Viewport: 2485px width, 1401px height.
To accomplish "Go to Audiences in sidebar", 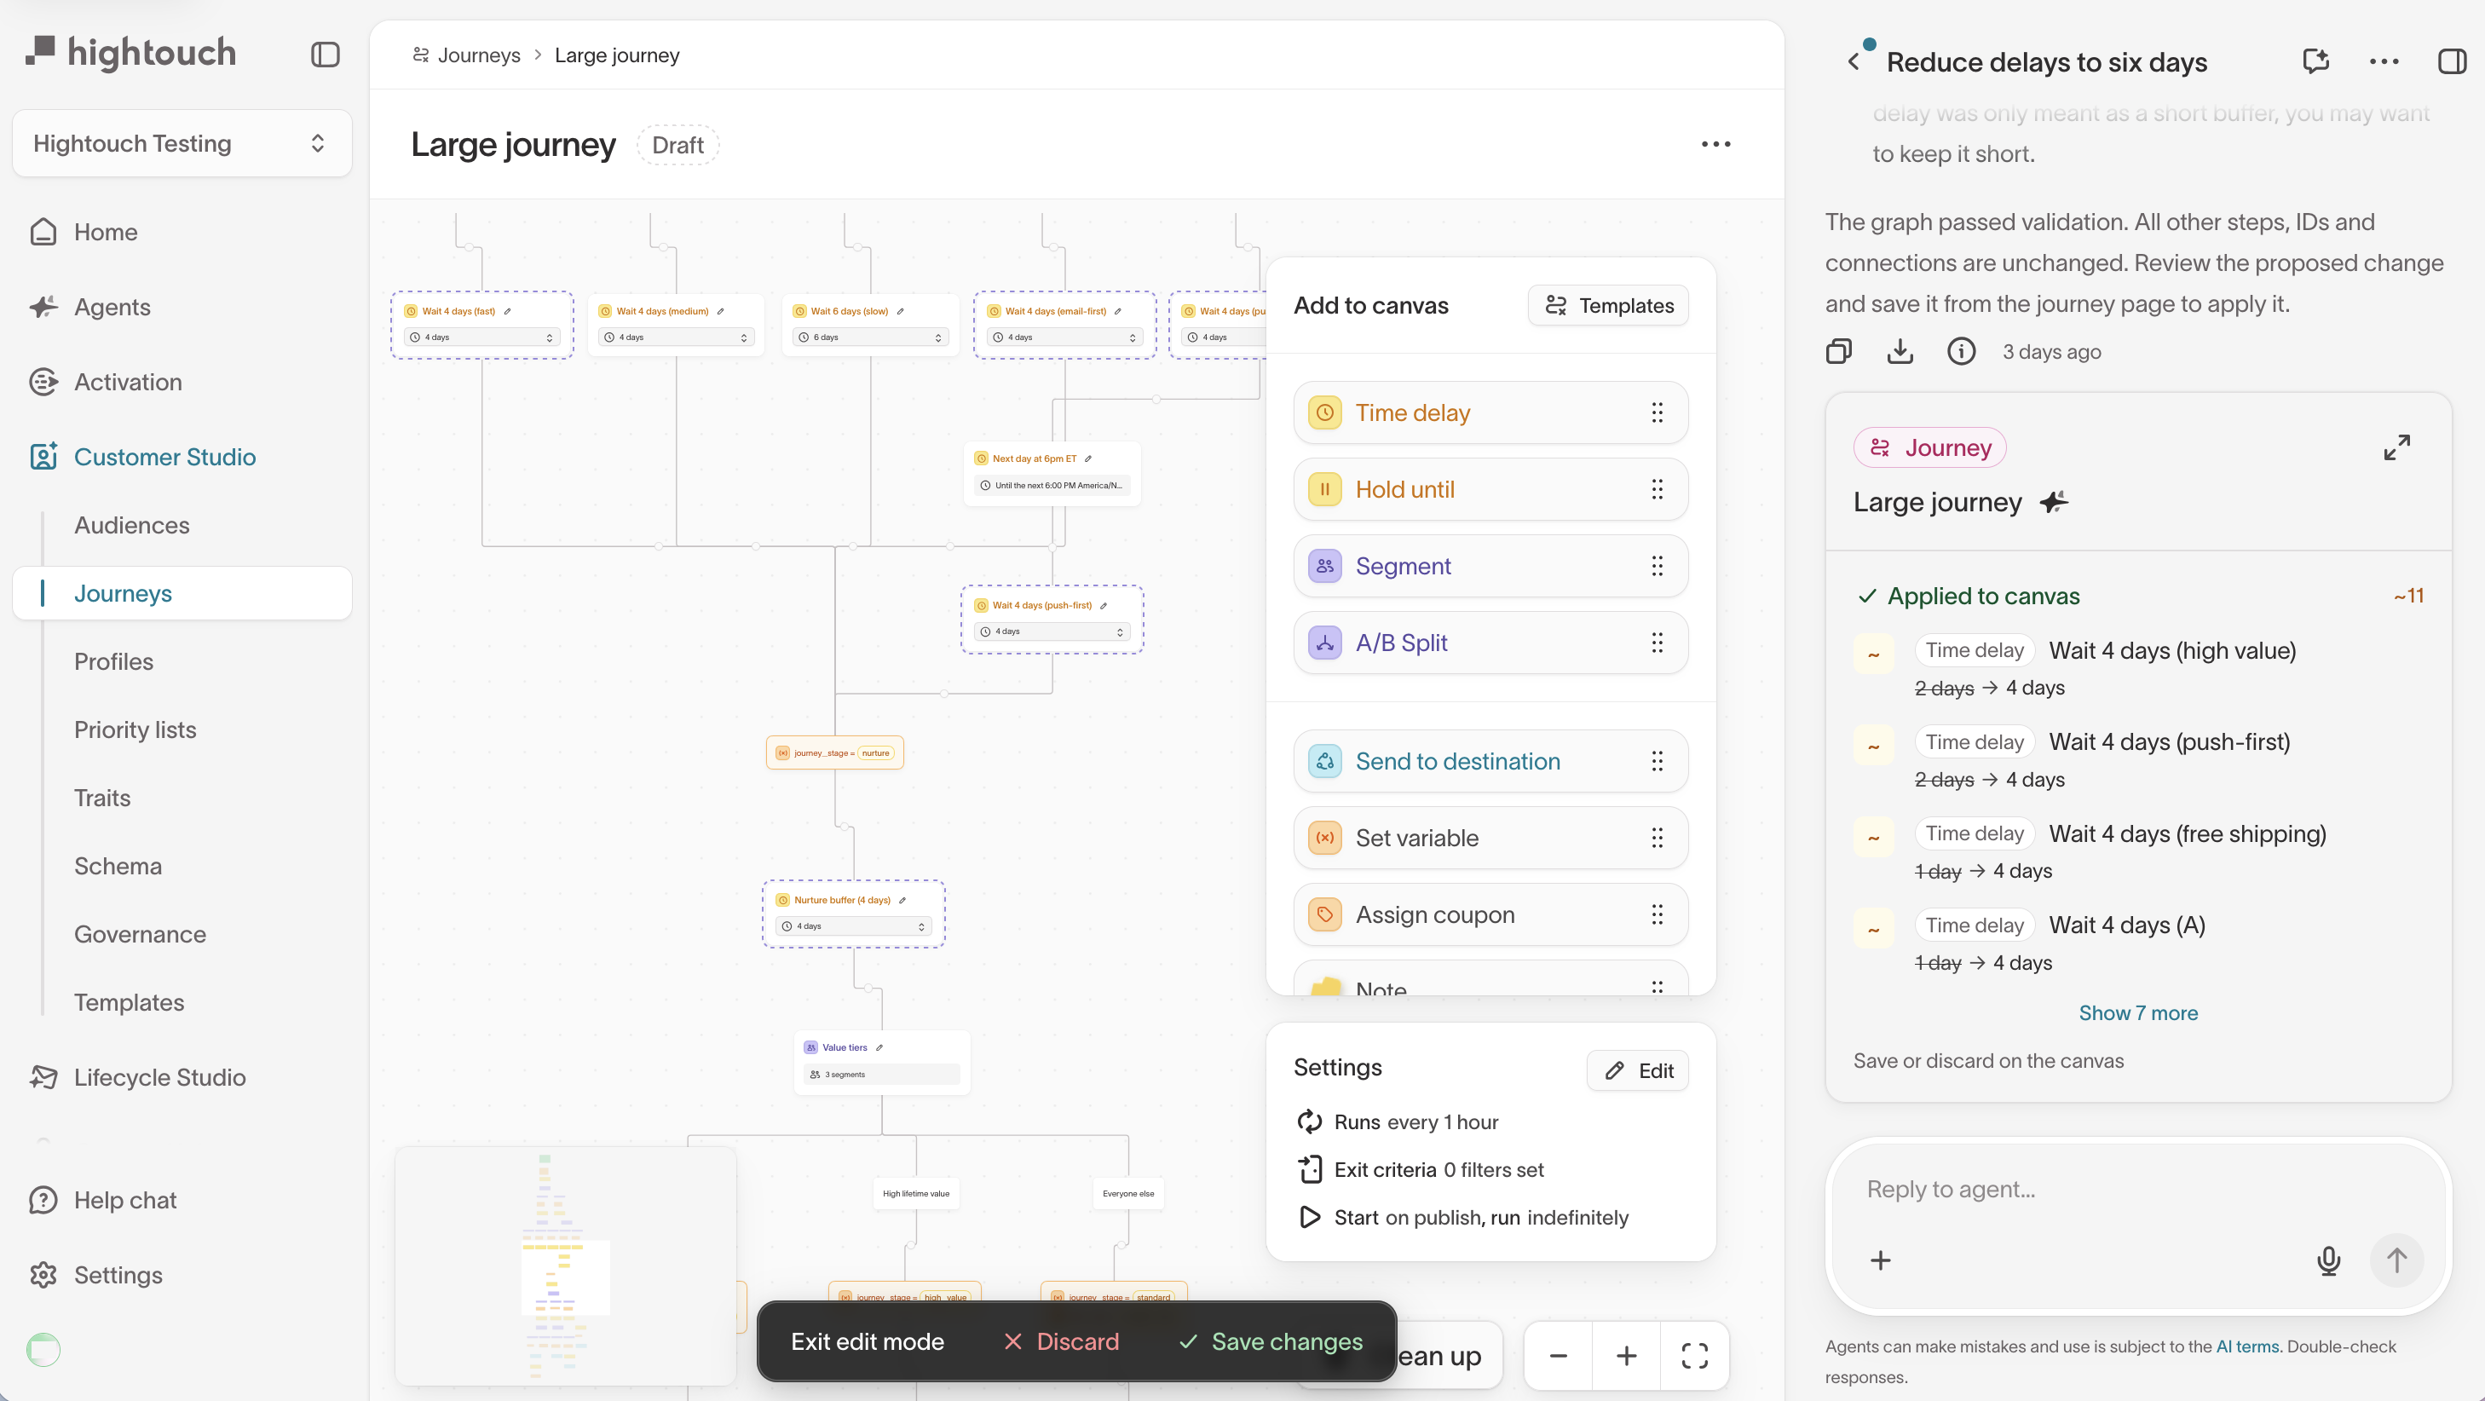I will click(132, 525).
